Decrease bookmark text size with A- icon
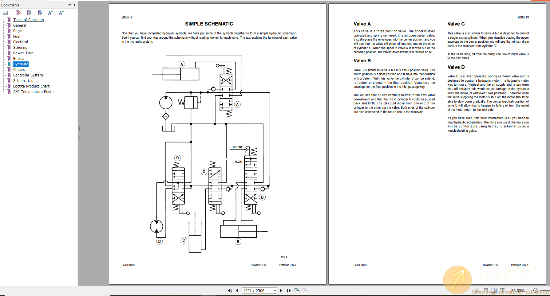Image resolution: width=550 pixels, height=296 pixels. coord(61,13)
